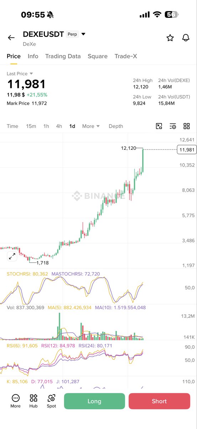Screen dimensions: 197x429
Task: Open the Square tab
Action: pyautogui.click(x=98, y=56)
